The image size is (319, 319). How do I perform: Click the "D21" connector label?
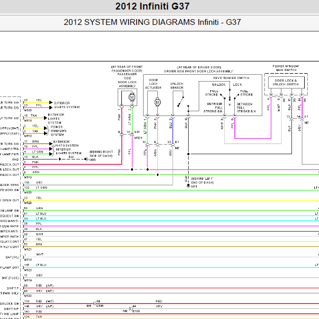(x=137, y=132)
